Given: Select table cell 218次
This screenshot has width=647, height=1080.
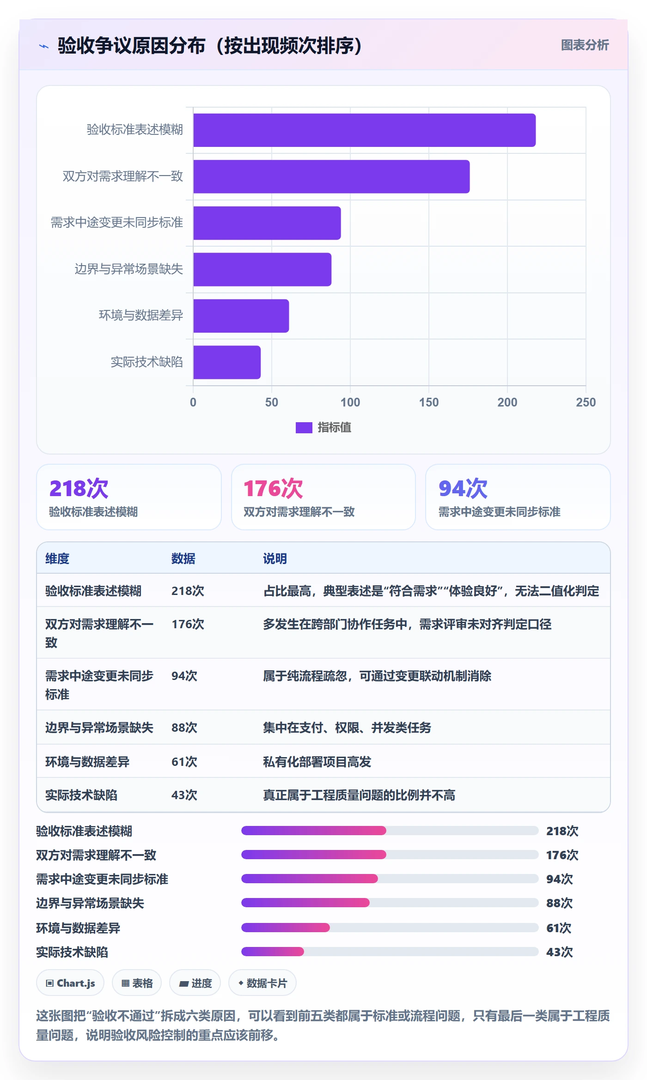Looking at the screenshot, I should coord(188,591).
